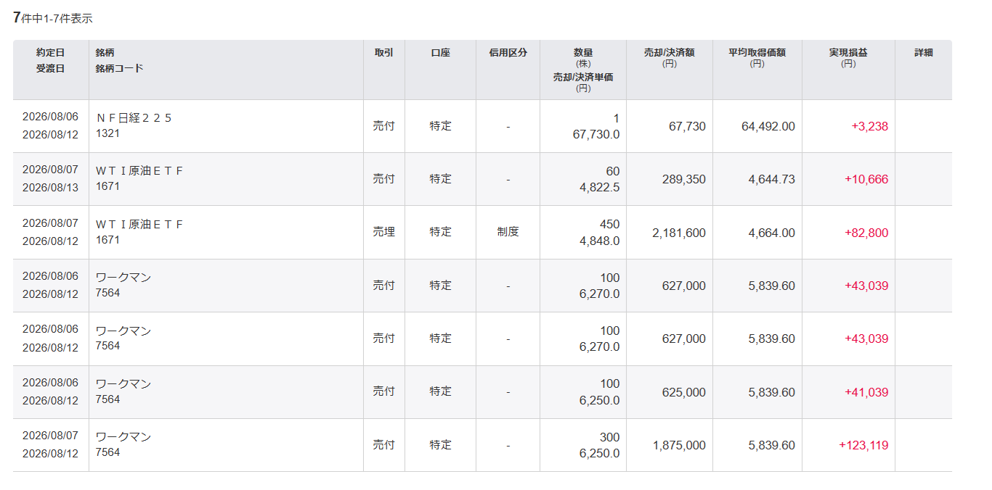The width and height of the screenshot is (992, 490).
Task: Click the +82,800 realized profit value
Action: pyautogui.click(x=866, y=233)
